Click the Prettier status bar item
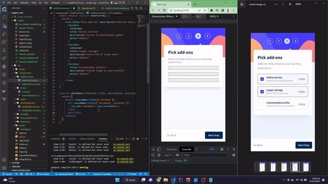Image resolution: width=328 pixels, height=184 pixels. (x=132, y=174)
